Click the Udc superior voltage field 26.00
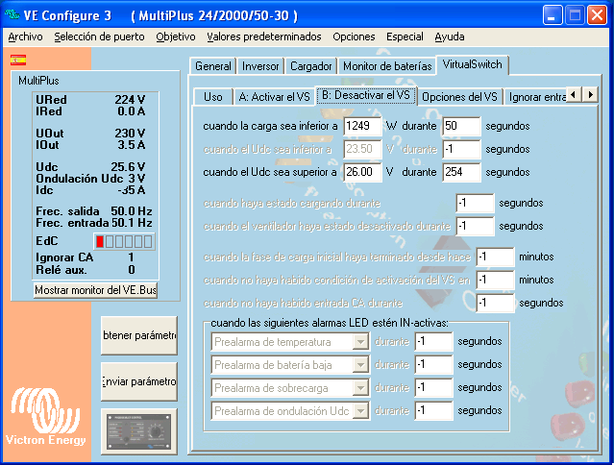The image size is (614, 465). click(x=362, y=172)
